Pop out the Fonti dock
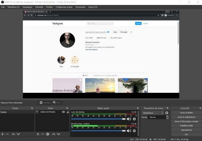Screen dimensions: 202x141 67,108
